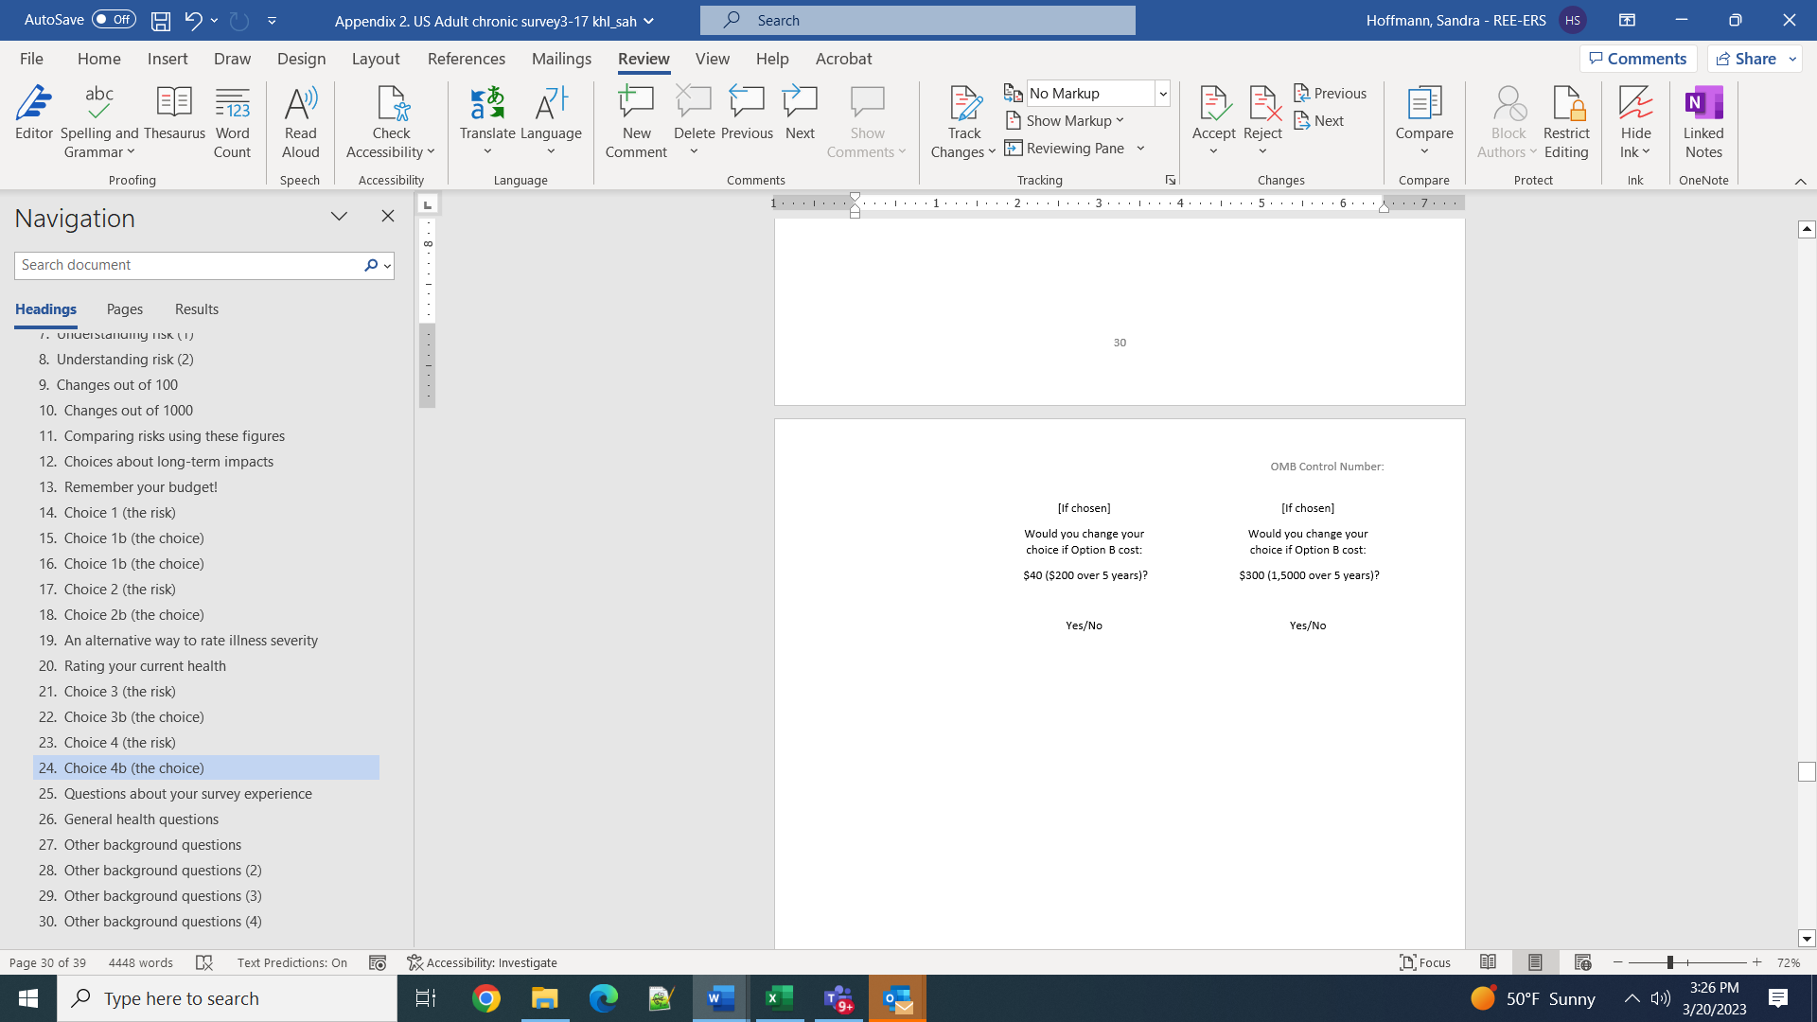Toggle Text Predictions in status bar
Image resolution: width=1817 pixels, height=1022 pixels.
point(291,962)
